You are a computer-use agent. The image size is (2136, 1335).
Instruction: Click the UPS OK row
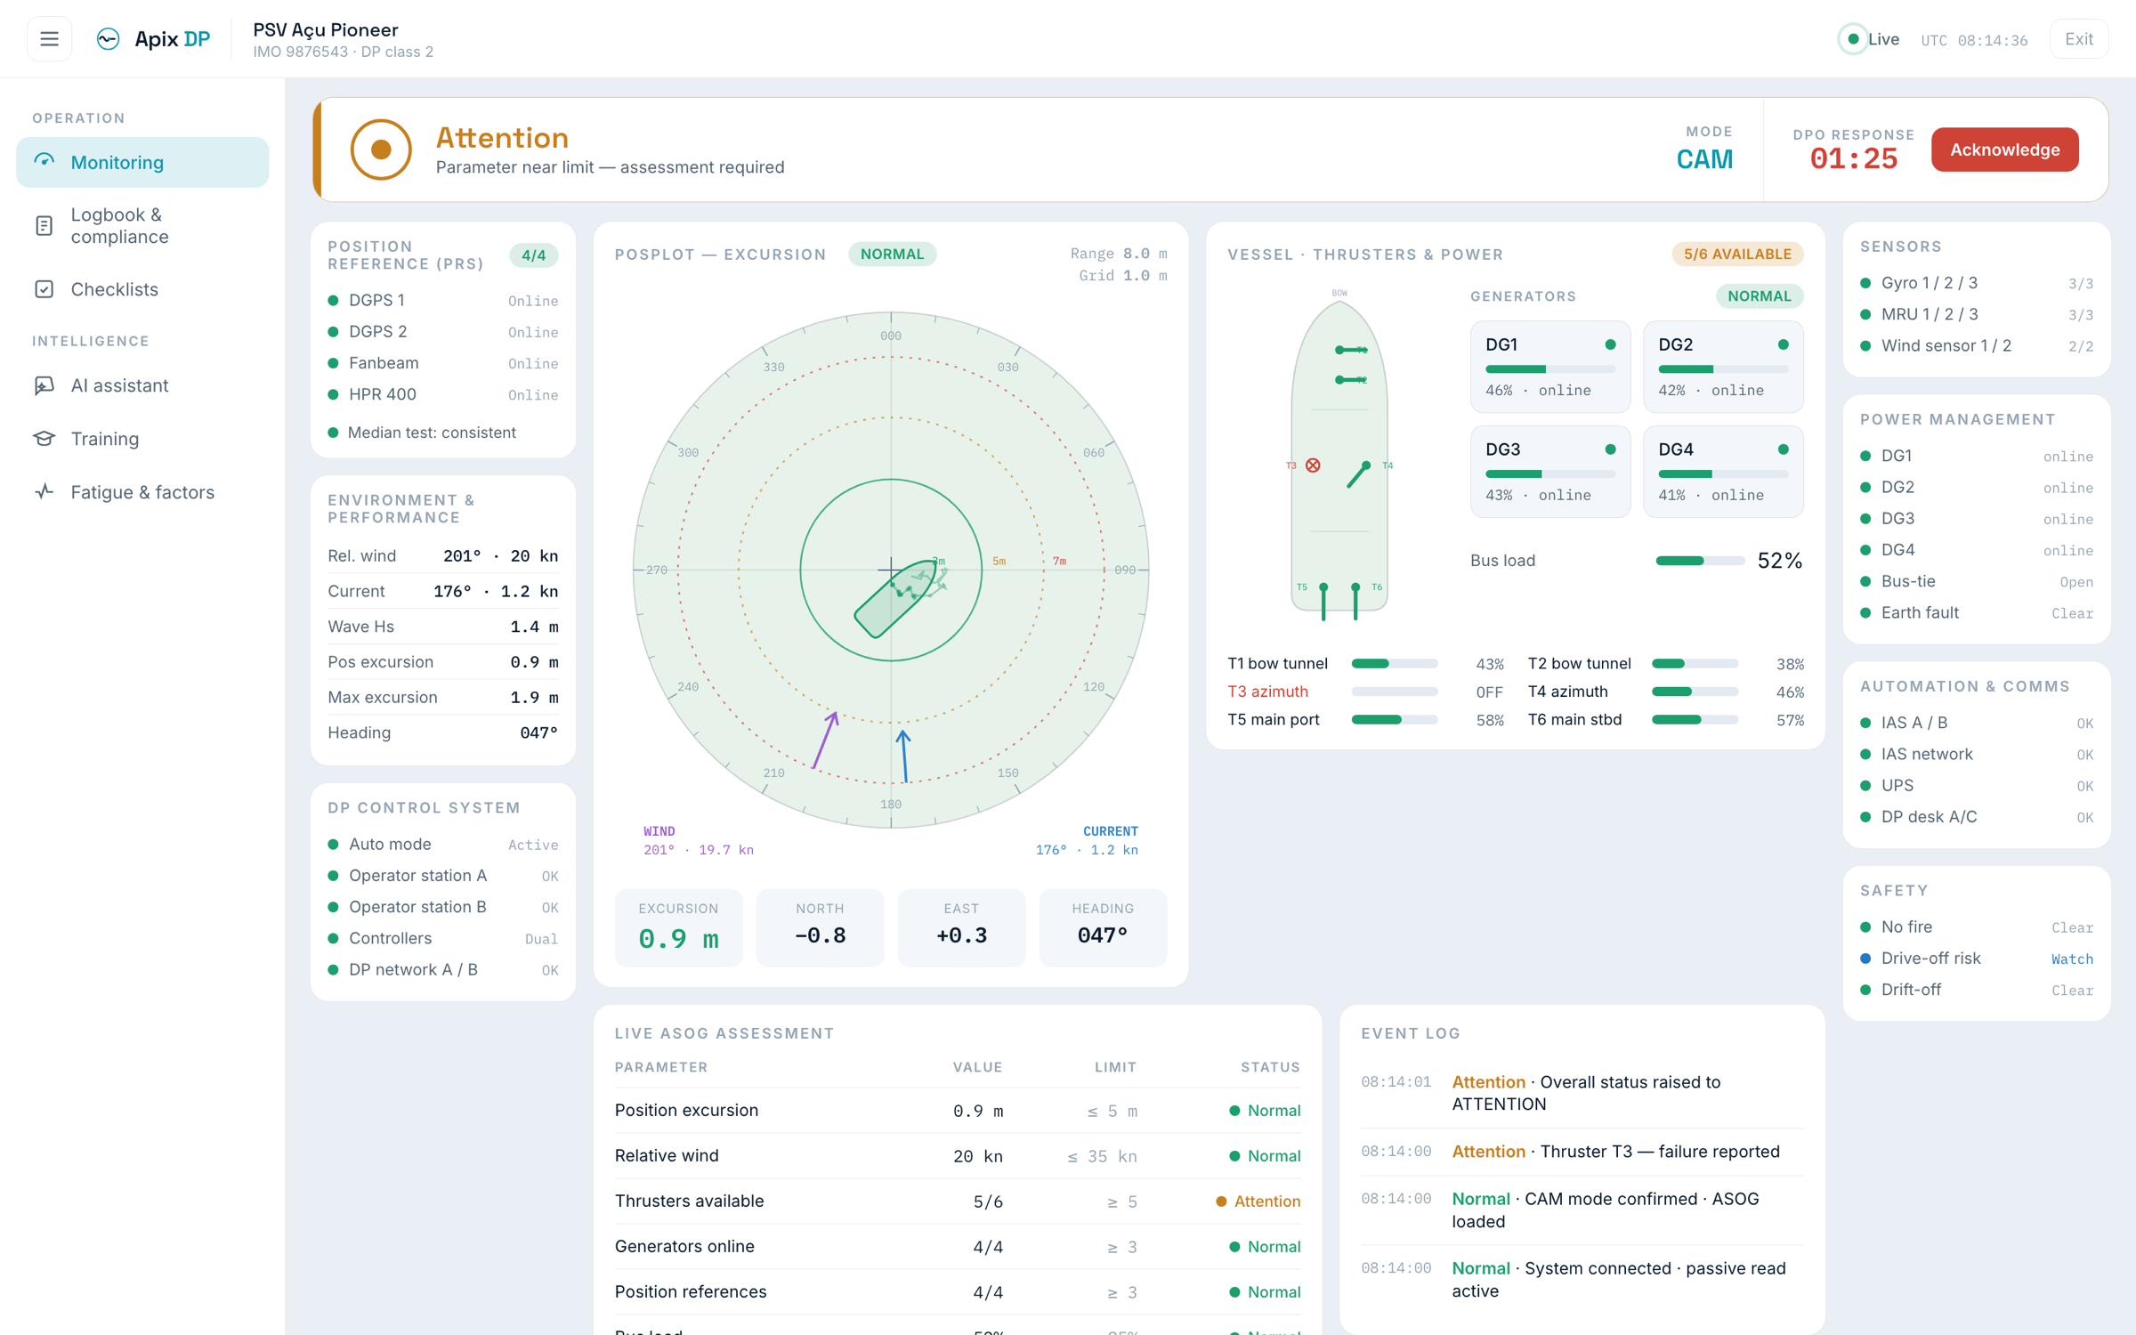[1976, 786]
